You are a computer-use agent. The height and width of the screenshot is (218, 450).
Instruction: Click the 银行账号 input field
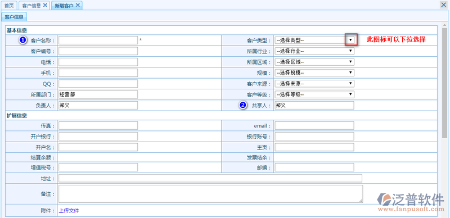[314, 137]
